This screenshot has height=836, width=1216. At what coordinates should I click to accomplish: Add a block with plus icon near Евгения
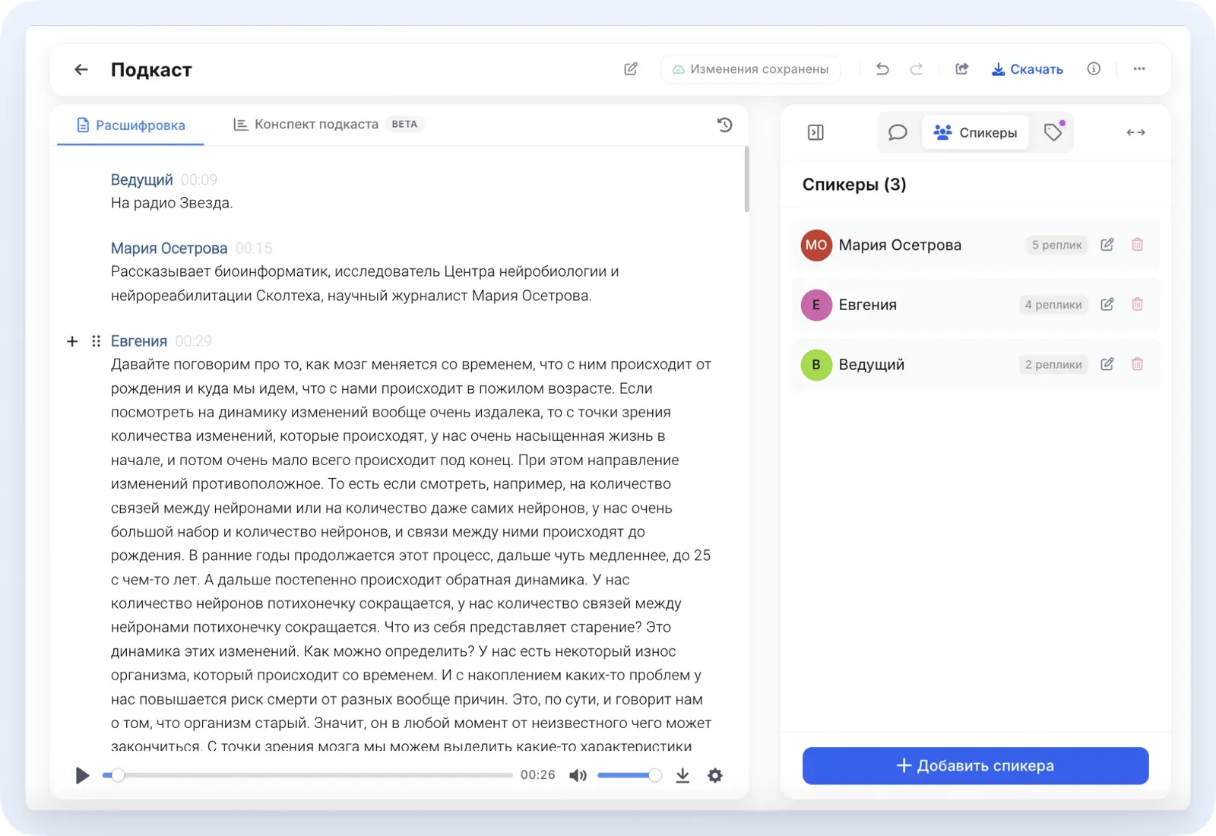click(72, 341)
